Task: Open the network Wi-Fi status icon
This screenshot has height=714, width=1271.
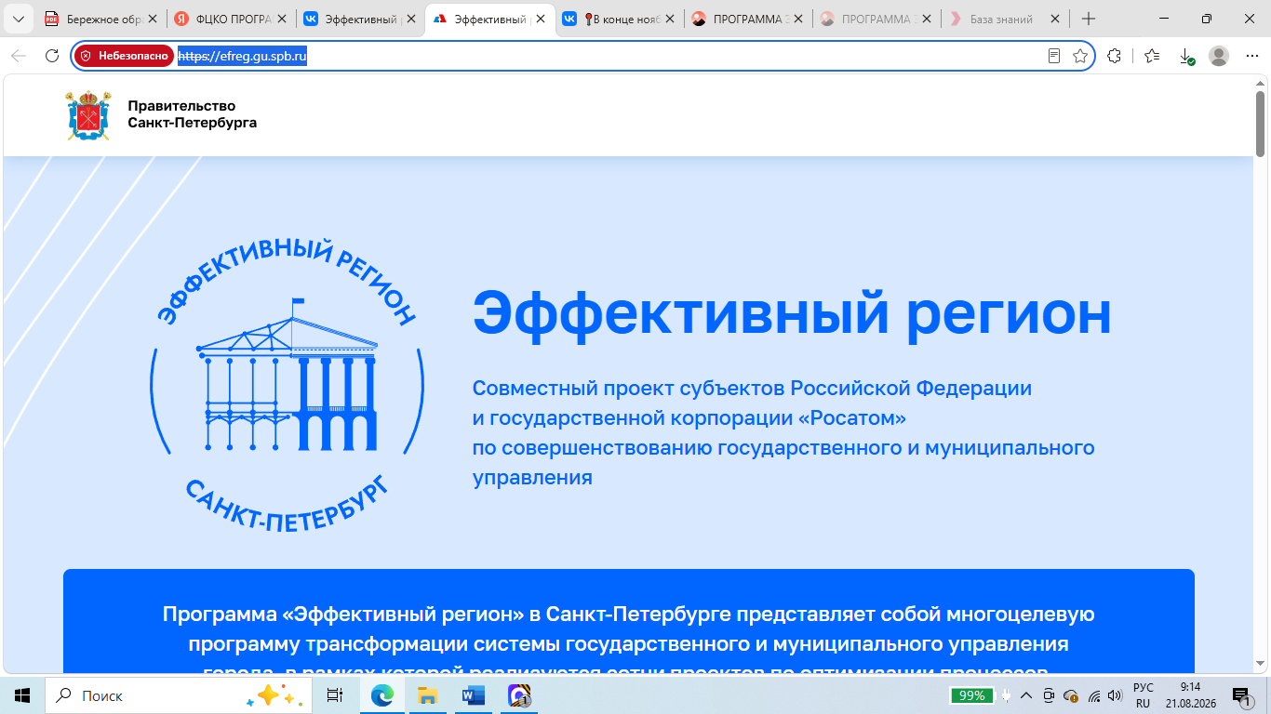Action: 1094,695
